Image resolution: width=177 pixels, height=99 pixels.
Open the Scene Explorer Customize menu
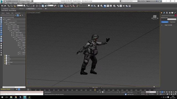click(18, 13)
